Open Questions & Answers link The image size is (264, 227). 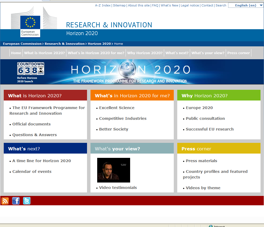pyautogui.click(x=35, y=135)
